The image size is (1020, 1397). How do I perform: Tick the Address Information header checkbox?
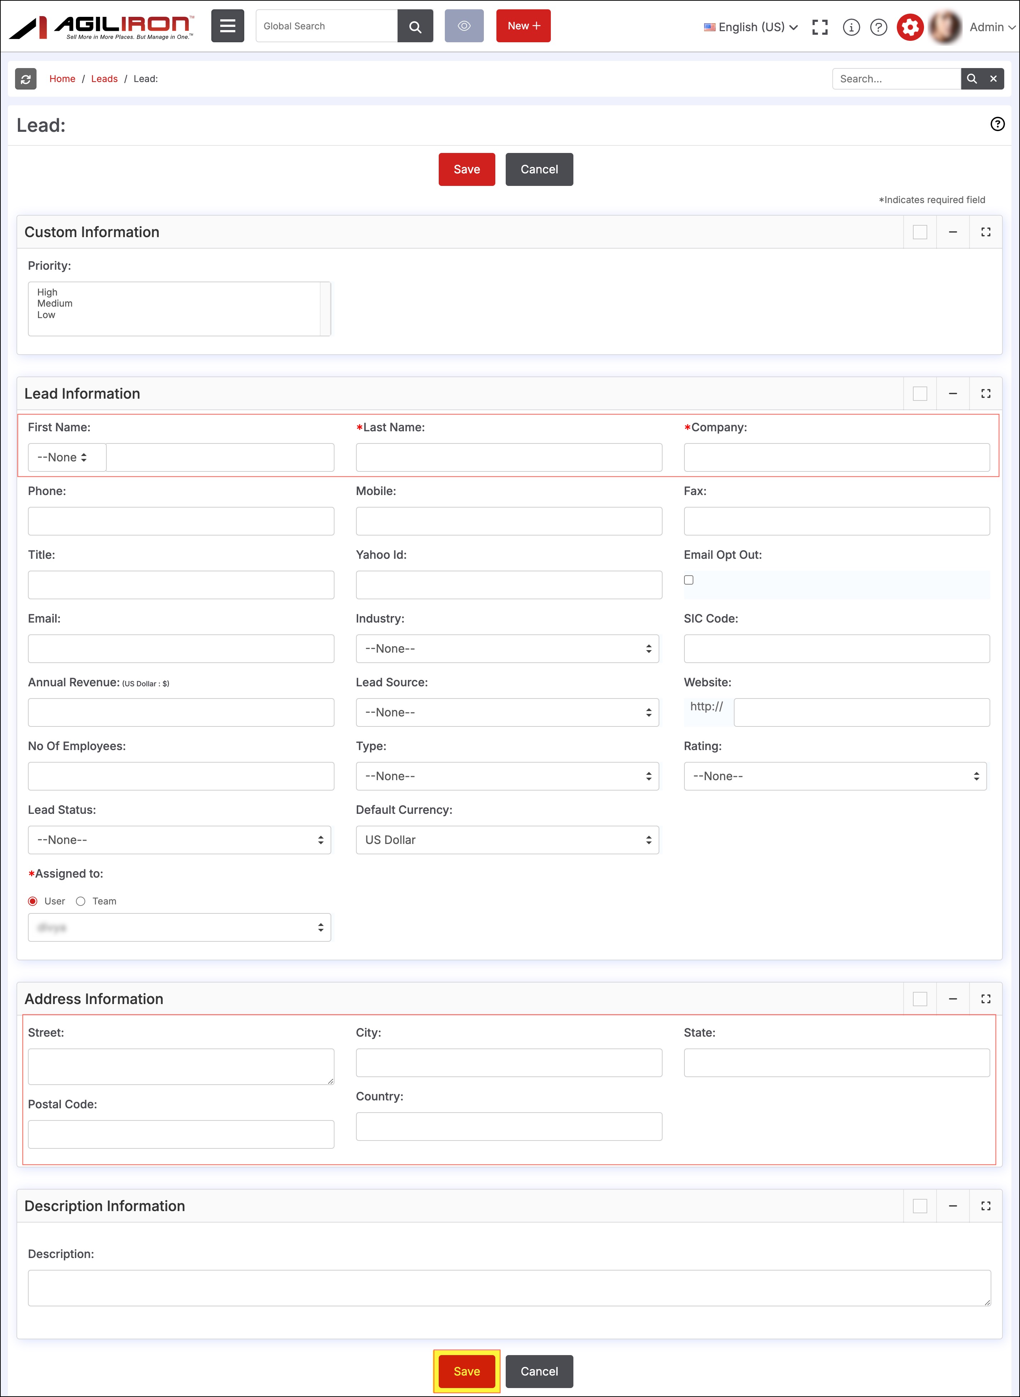919,999
